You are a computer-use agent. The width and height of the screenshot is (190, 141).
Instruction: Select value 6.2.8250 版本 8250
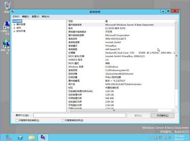115,28
